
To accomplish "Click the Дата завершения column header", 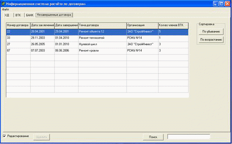I will (x=66, y=26).
